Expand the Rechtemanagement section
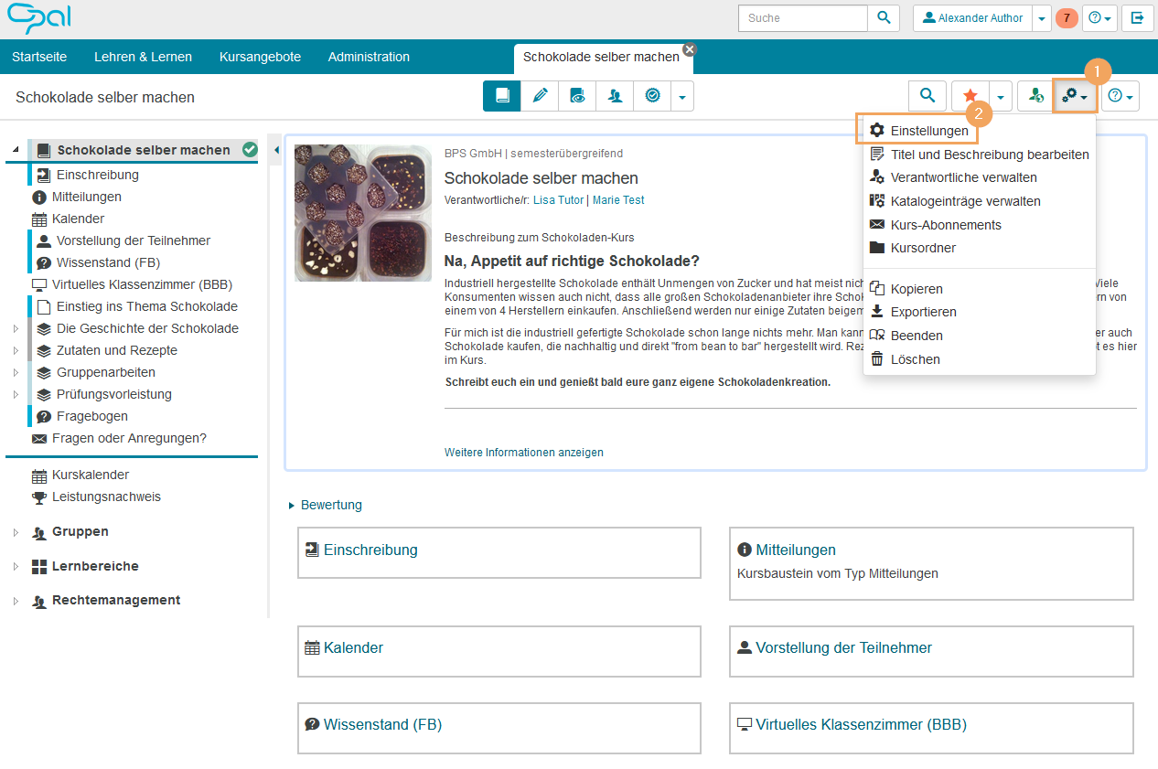The image size is (1158, 769). coord(16,601)
